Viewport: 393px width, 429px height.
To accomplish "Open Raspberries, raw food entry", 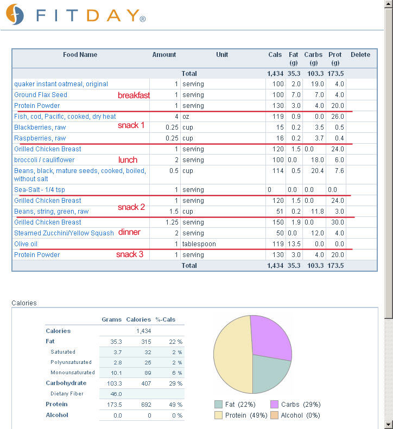I will click(x=40, y=138).
